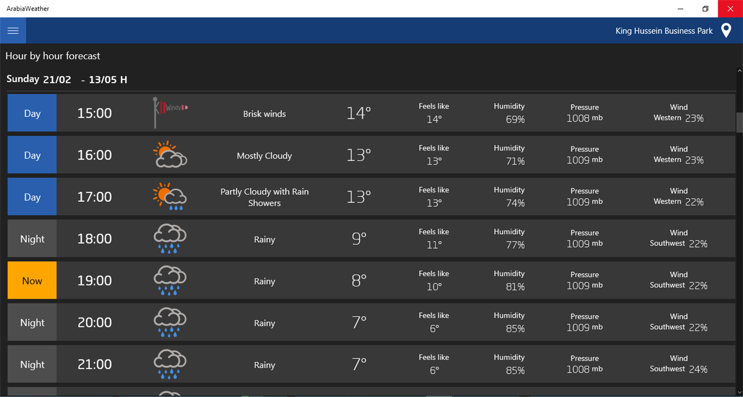This screenshot has height=397, width=743.
Task: Open the hamburger navigation menu
Action: point(13,31)
